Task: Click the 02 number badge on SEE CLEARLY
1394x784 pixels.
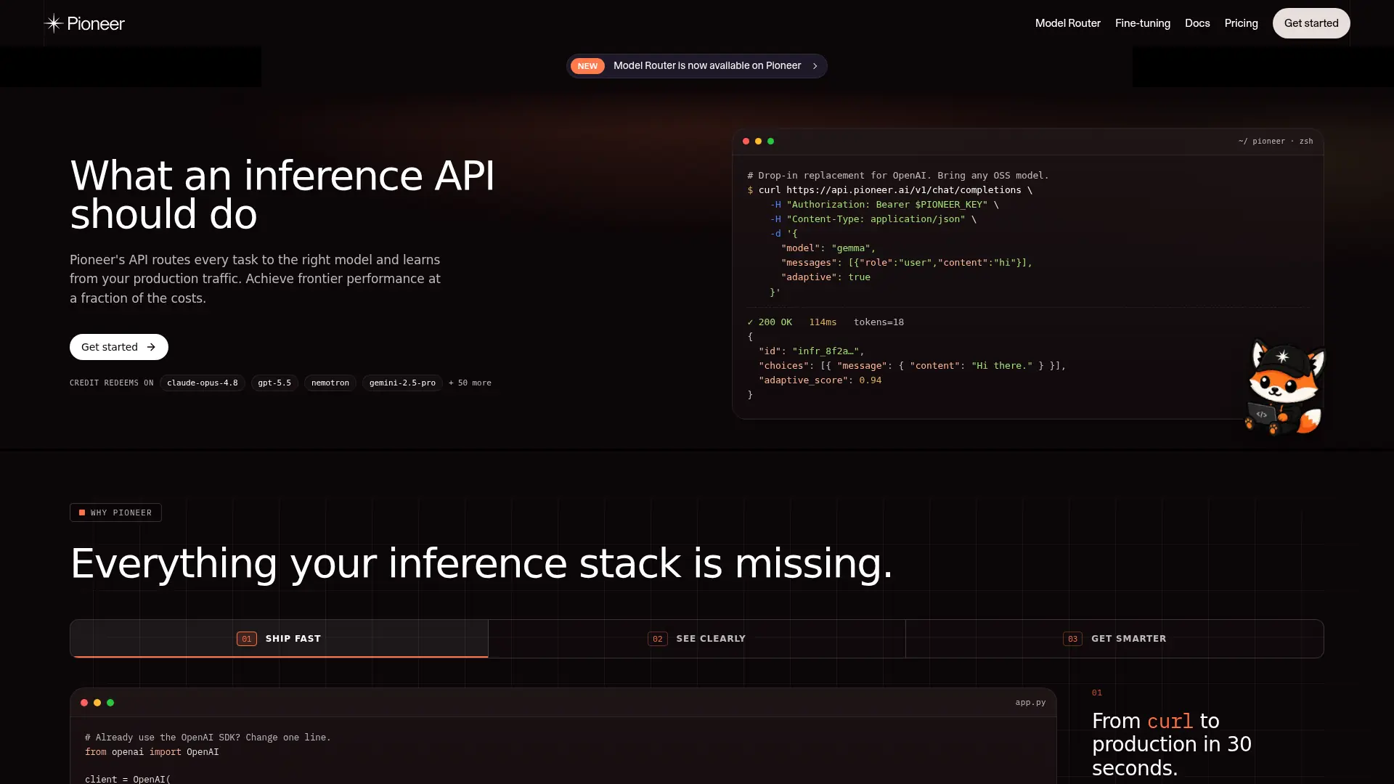Action: [x=657, y=639]
